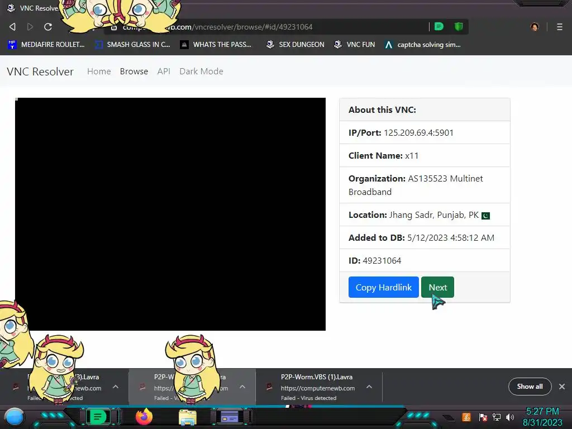
Task: Open the browser profile avatar
Action: tap(535, 27)
